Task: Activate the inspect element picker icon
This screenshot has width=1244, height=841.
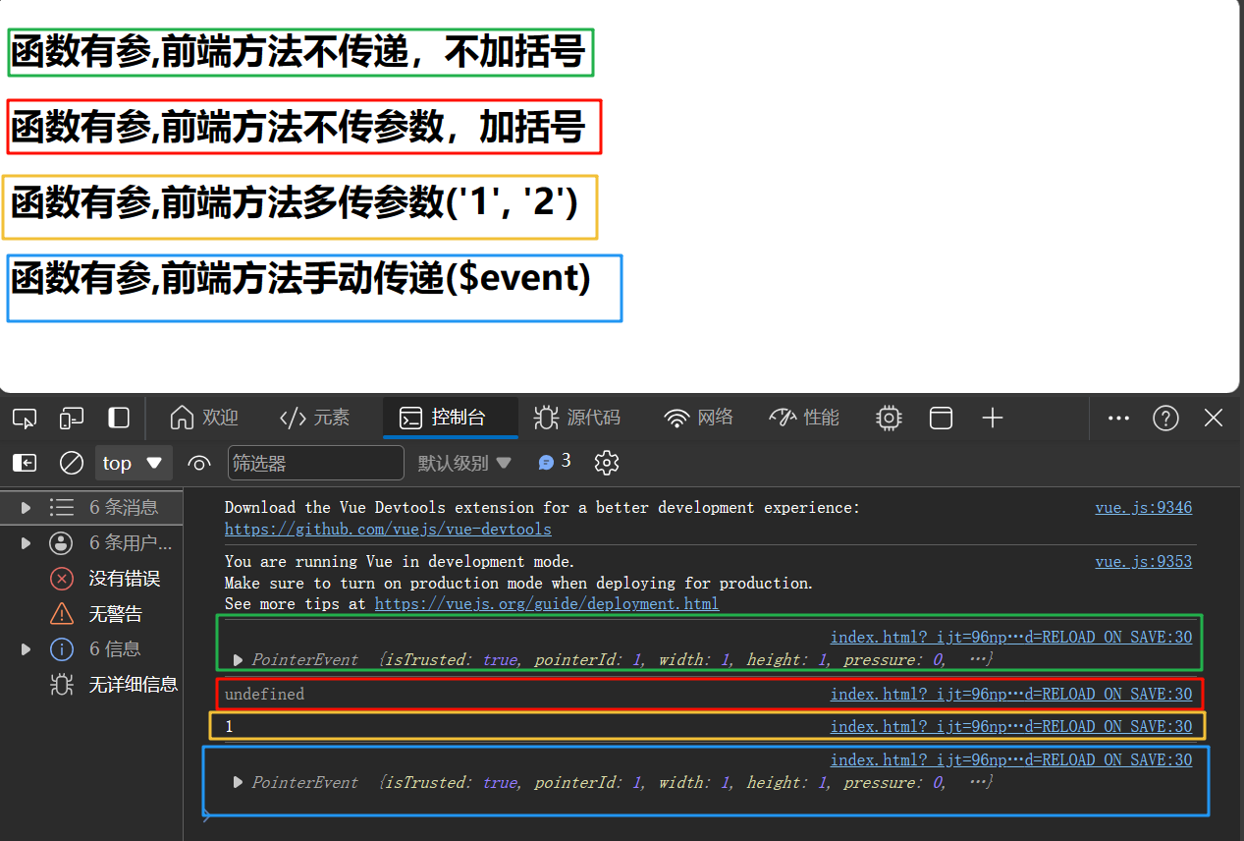Action: click(x=25, y=419)
